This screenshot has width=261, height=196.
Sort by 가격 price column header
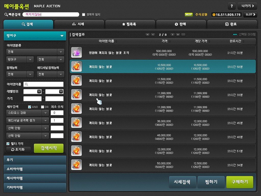(x=166, y=41)
